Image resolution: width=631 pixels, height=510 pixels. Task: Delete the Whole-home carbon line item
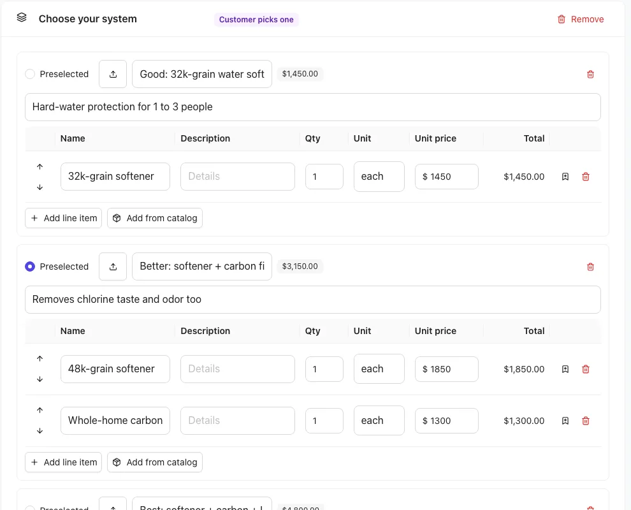(586, 421)
